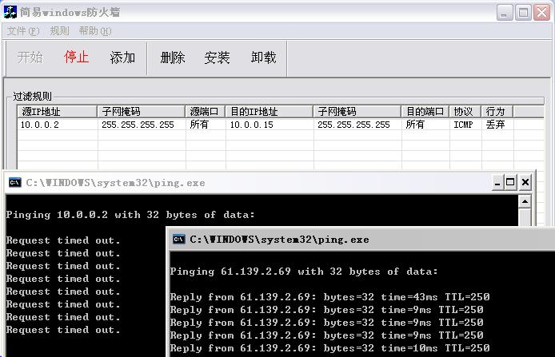Minimize the 10.0.0.2 ping console window
Viewport: 555px width, 357px height.
click(x=497, y=182)
